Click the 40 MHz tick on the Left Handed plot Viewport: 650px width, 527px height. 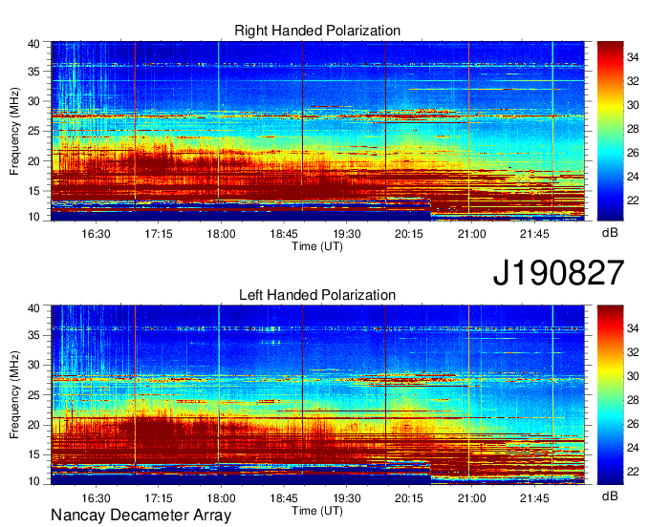[33, 308]
